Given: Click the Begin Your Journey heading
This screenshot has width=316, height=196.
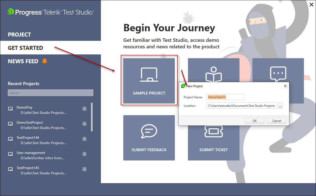Looking at the screenshot, I should 169,28.
